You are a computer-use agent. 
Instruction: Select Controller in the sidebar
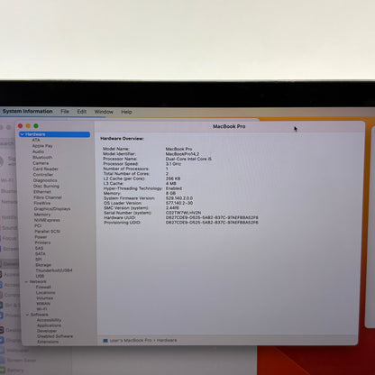[x=43, y=175]
